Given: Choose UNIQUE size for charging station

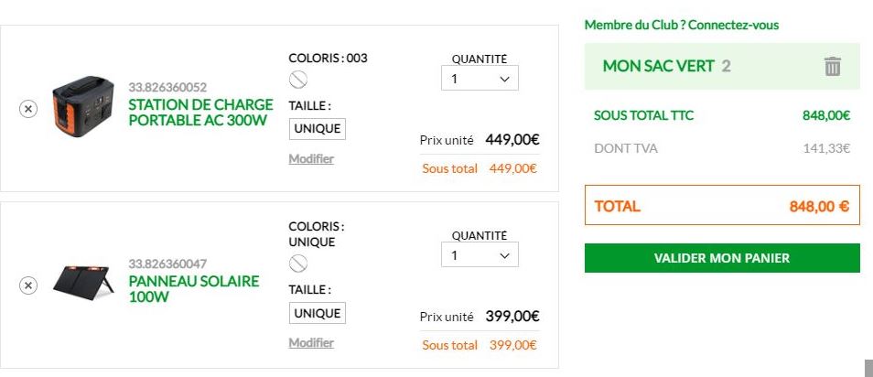Looking at the screenshot, I should click(x=318, y=129).
